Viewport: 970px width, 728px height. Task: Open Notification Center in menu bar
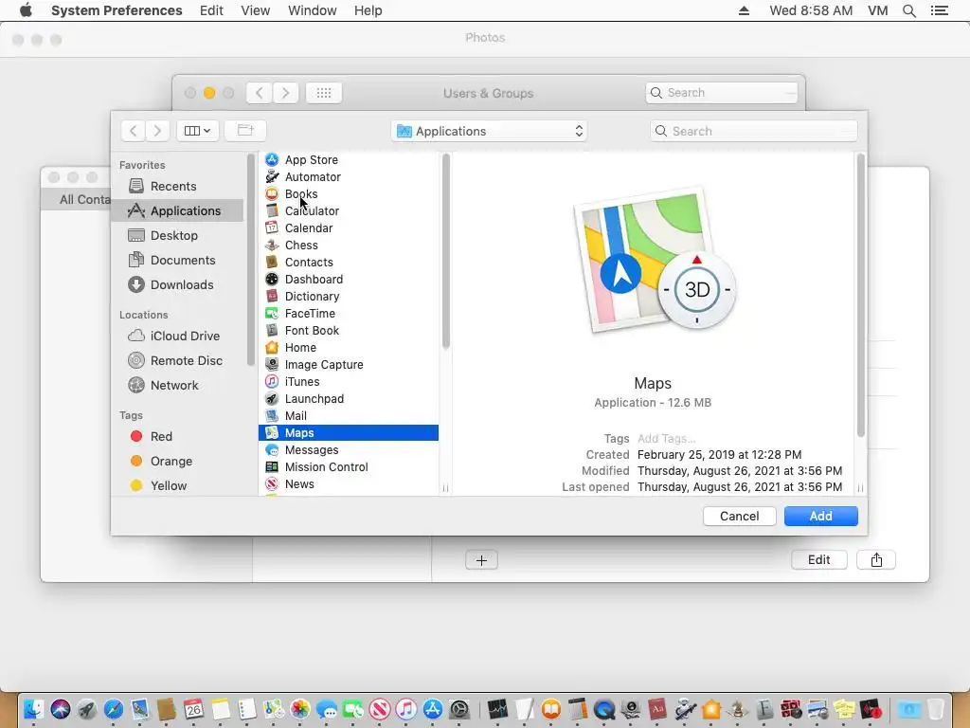click(x=939, y=10)
